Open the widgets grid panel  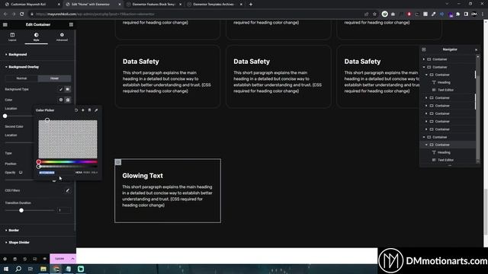[x=71, y=24]
